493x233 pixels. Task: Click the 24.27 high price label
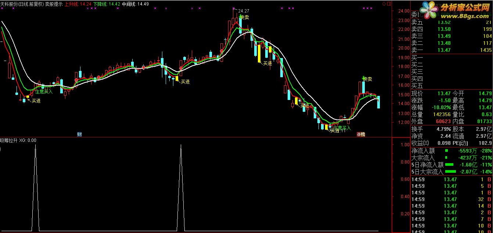click(x=243, y=11)
